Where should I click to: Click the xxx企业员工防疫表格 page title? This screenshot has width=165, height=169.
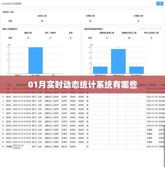coord(12,4)
